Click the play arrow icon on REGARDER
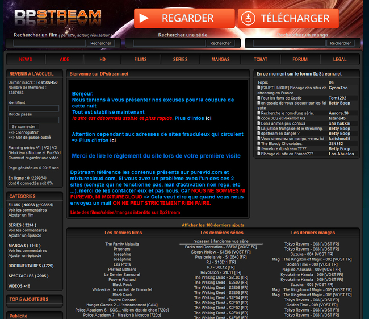Screen dimensions: 369x319 (144, 18)
